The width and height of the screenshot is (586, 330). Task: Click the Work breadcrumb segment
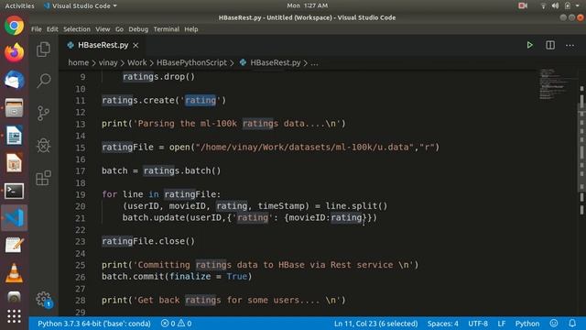pos(136,63)
